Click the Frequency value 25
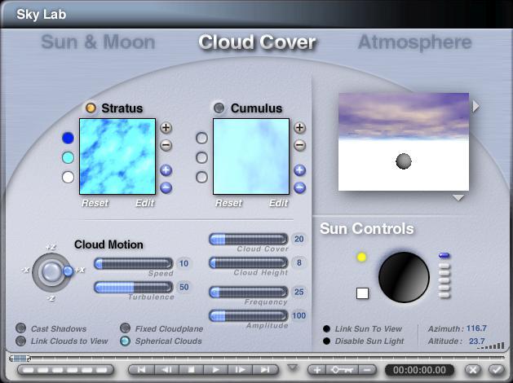 (299, 293)
